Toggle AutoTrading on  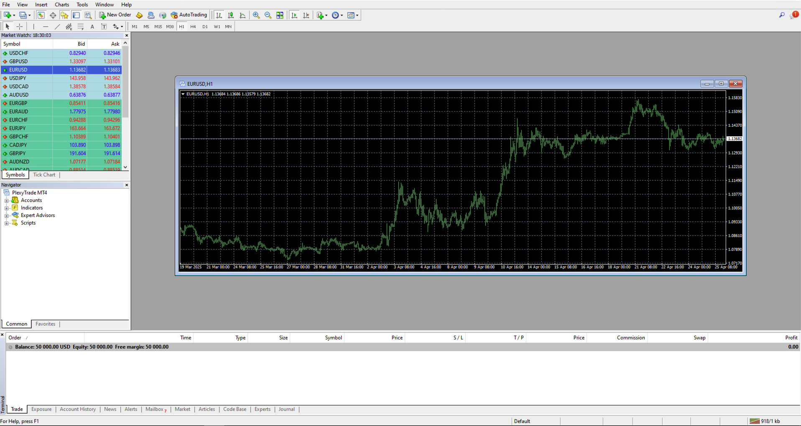(189, 15)
